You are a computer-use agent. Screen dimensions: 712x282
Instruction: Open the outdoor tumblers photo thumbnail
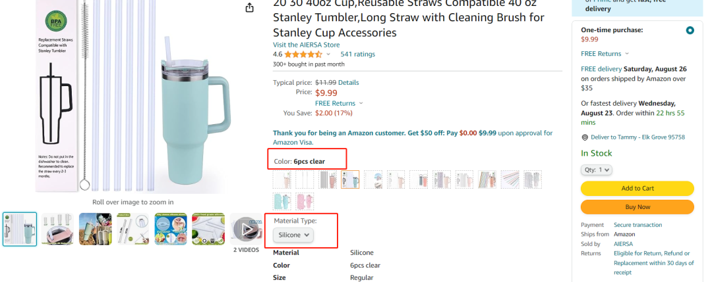tap(96, 229)
